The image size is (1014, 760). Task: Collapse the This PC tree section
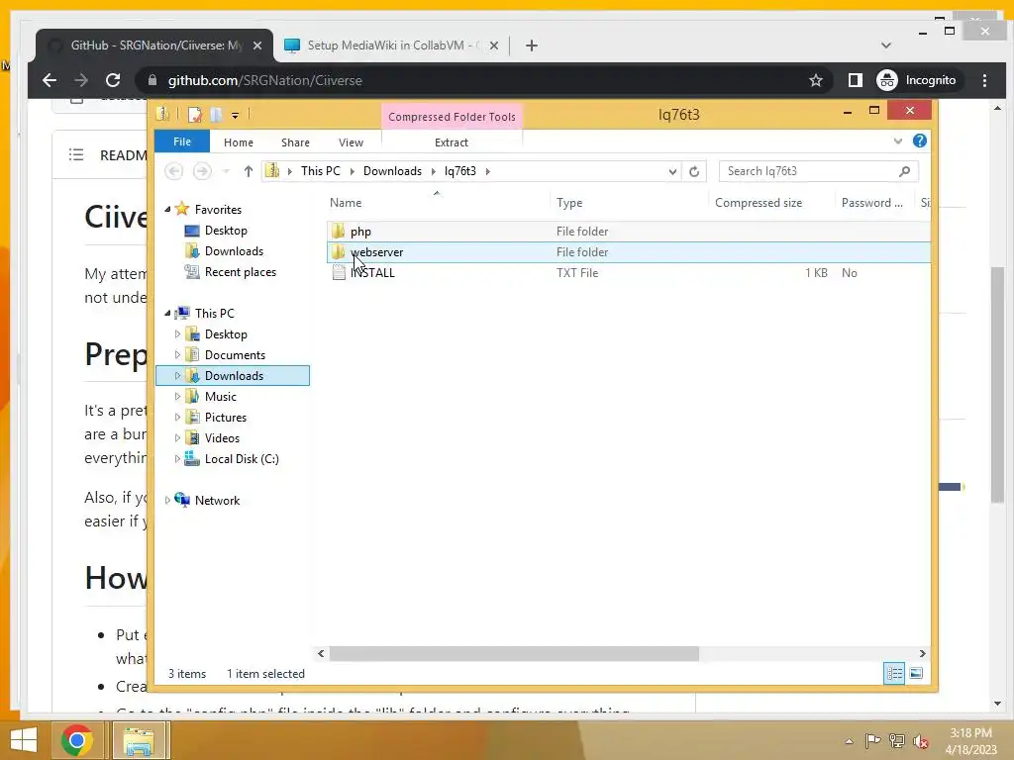click(x=167, y=313)
